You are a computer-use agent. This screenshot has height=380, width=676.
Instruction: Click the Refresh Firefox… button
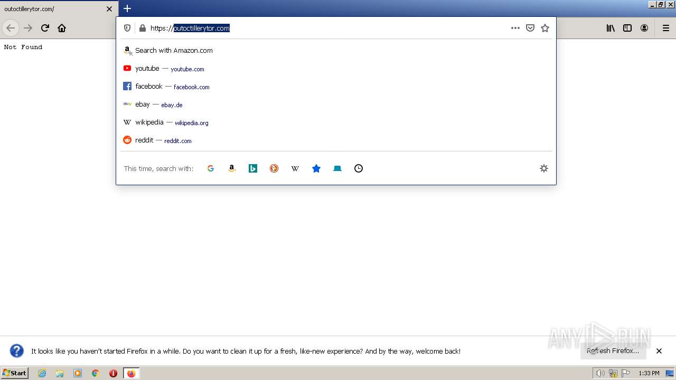point(613,351)
